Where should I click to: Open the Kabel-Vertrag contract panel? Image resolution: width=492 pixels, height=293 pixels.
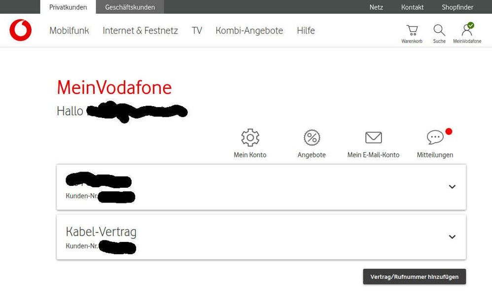click(x=261, y=237)
